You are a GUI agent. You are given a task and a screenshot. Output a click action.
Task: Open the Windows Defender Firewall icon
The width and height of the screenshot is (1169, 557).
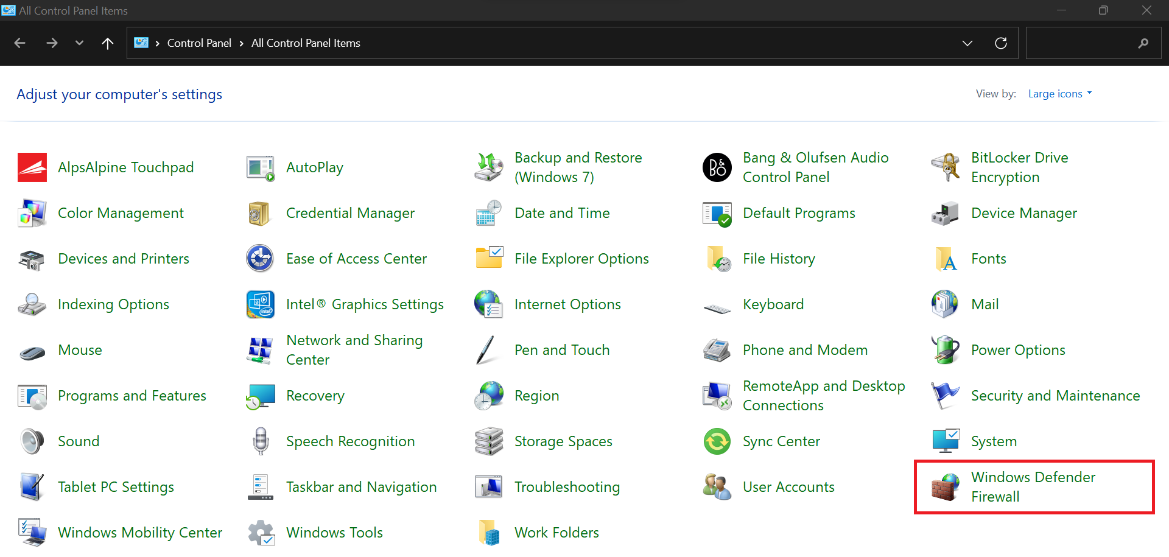945,487
